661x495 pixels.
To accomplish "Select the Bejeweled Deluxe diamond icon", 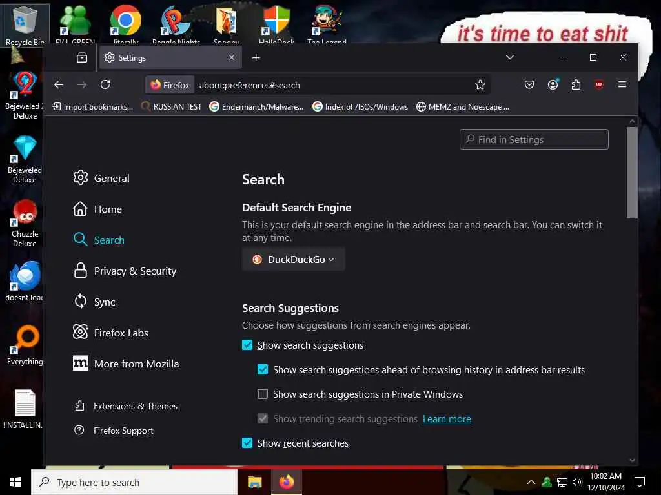I will pos(25,159).
